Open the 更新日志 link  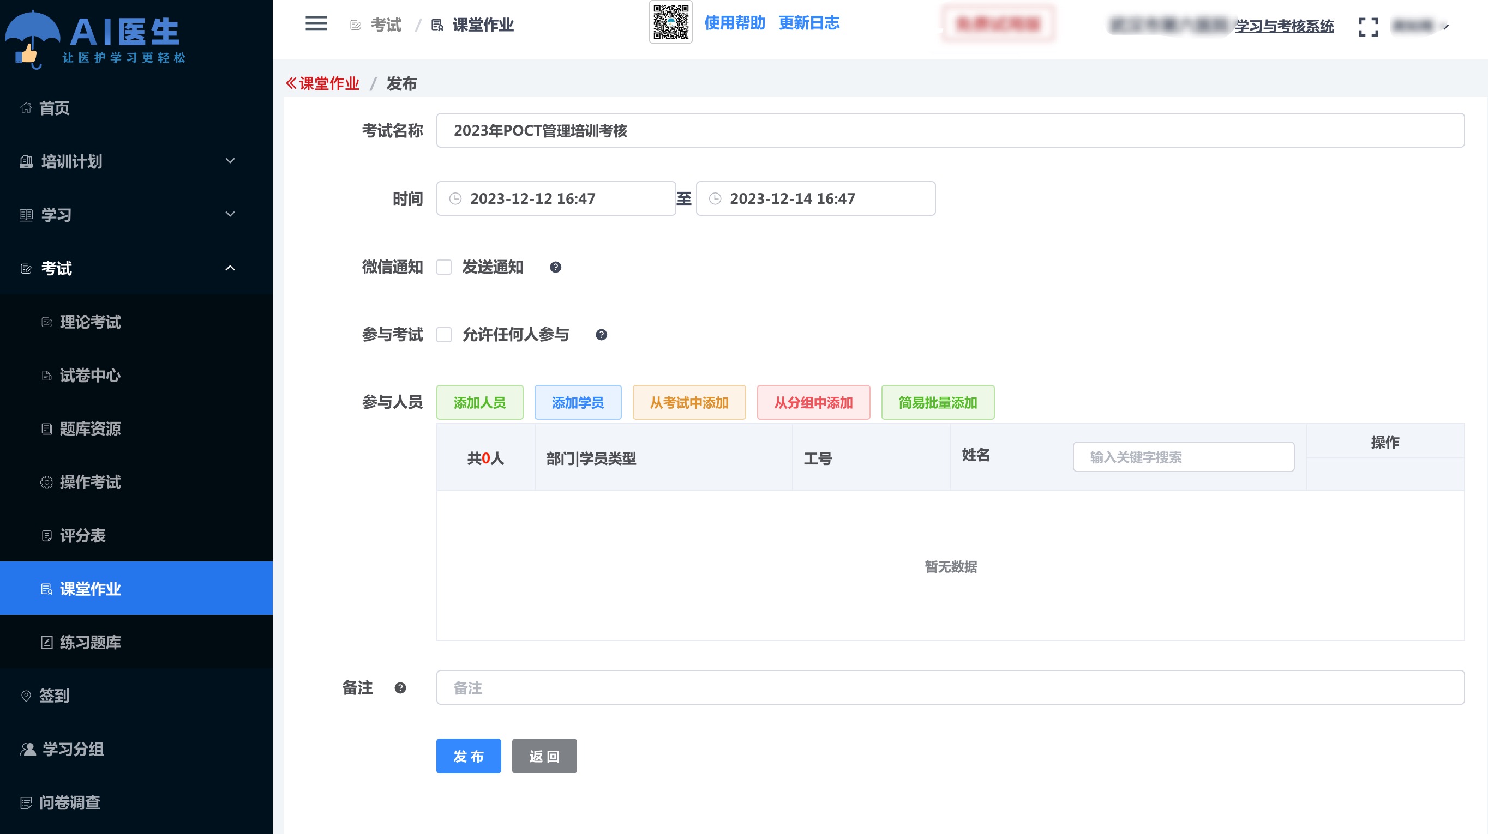click(x=809, y=23)
